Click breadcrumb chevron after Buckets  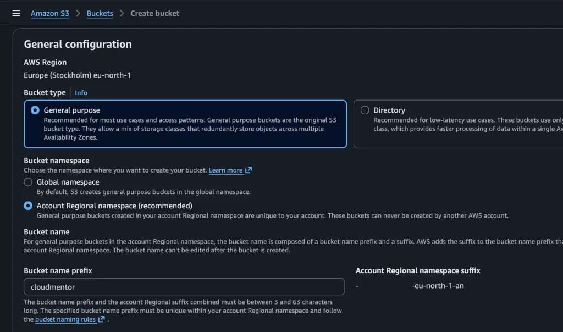click(122, 13)
